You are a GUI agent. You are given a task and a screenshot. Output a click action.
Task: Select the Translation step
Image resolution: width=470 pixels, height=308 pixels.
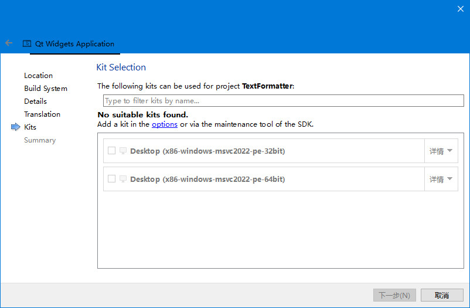pyautogui.click(x=42, y=114)
